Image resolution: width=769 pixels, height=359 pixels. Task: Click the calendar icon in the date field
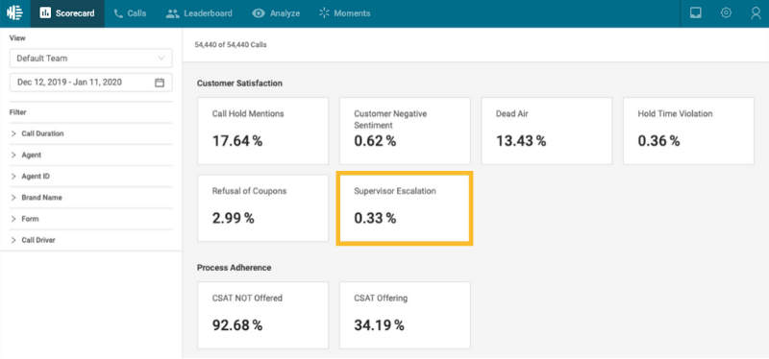[160, 83]
